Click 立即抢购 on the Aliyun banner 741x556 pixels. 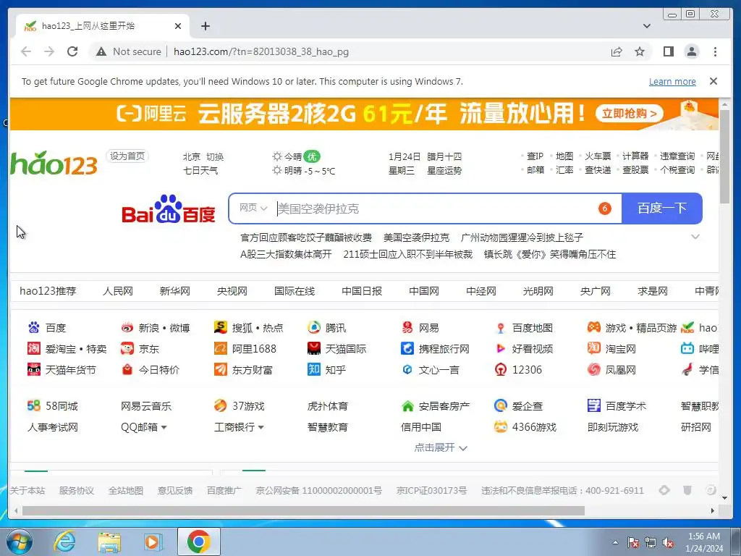click(629, 114)
